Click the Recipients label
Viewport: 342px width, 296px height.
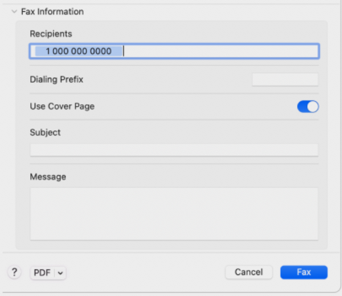tap(51, 34)
